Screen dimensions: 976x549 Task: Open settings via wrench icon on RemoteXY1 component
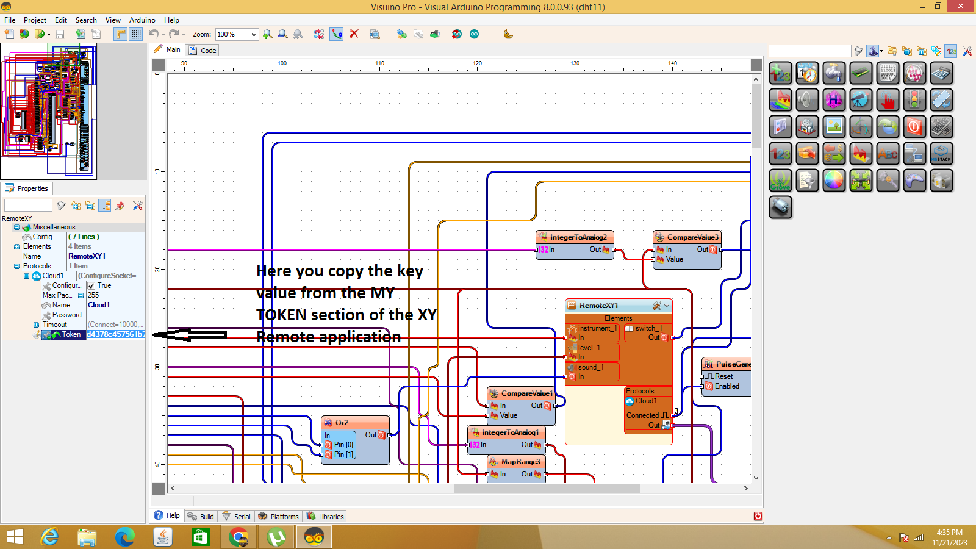coord(656,306)
